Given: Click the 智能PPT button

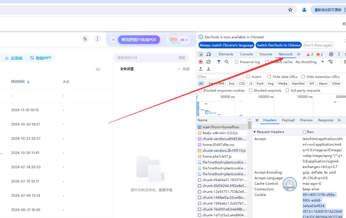Looking at the screenshot, I should click(41, 58).
